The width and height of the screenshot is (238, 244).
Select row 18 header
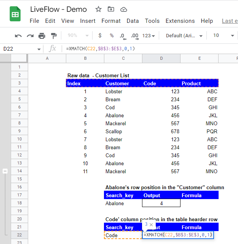pyautogui.click(x=19, y=203)
